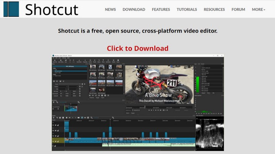This screenshot has height=154, width=275.
Task: Click the timeline zoom in magnifier icon
Action: click(x=113, y=117)
